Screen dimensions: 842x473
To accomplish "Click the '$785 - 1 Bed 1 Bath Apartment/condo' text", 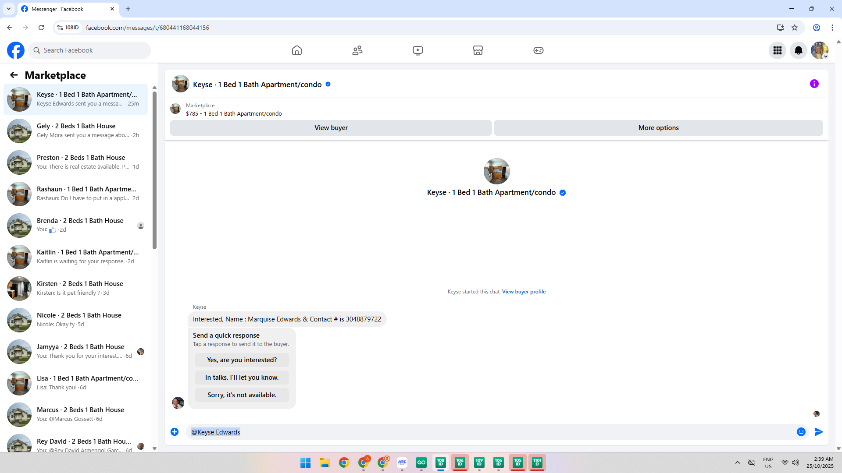I will [x=234, y=114].
